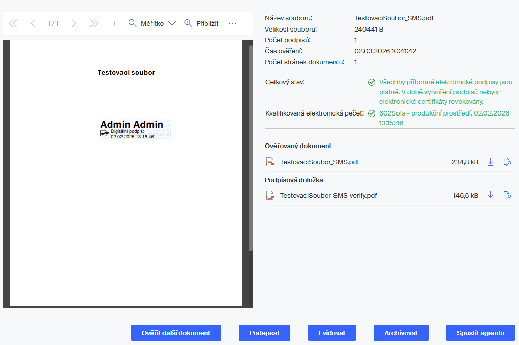519x345 pixels.
Task: Expand the Měřítko scale dropdown
Action: click(171, 23)
